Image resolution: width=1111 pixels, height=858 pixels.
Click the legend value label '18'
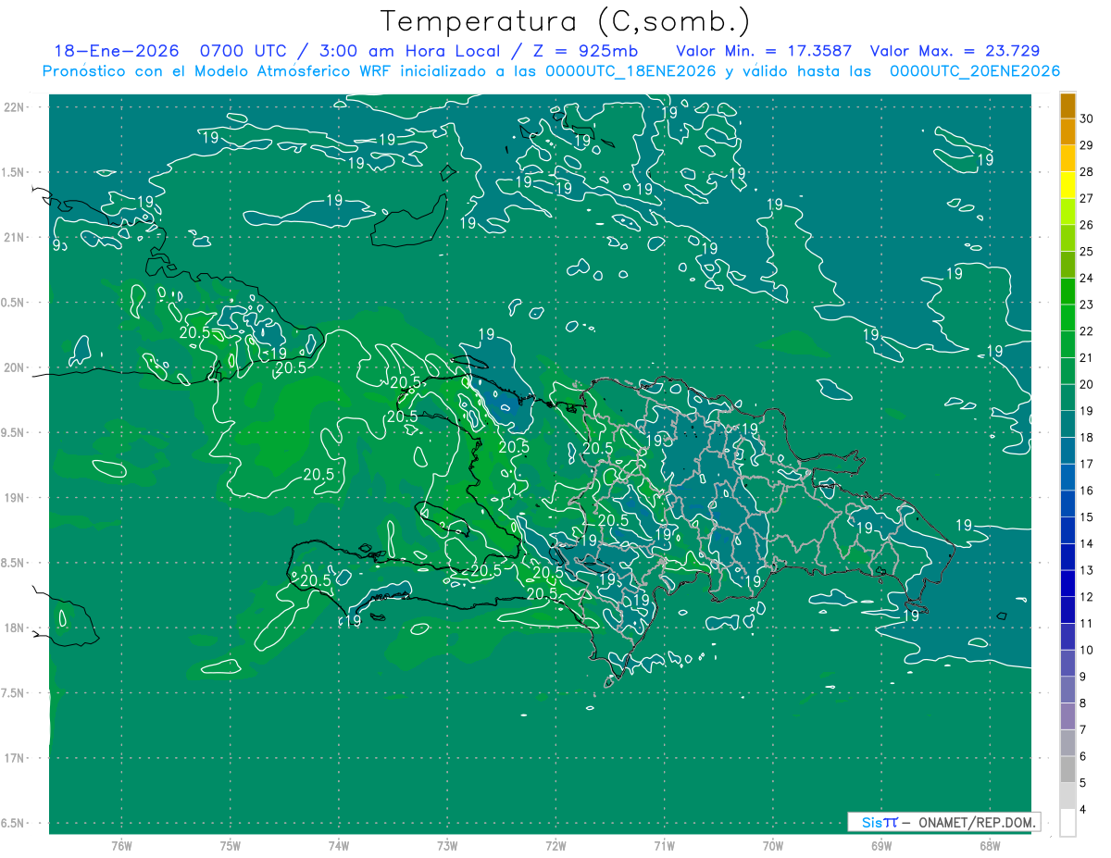pyautogui.click(x=1087, y=438)
